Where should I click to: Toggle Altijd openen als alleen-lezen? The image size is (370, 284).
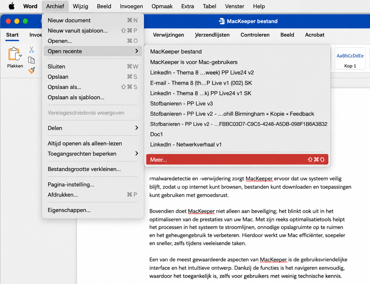(93, 143)
